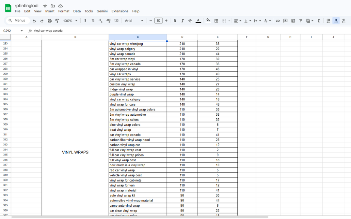Image resolution: width=351 pixels, height=219 pixels.
Task: Increase font size with plus button
Action: [166, 21]
